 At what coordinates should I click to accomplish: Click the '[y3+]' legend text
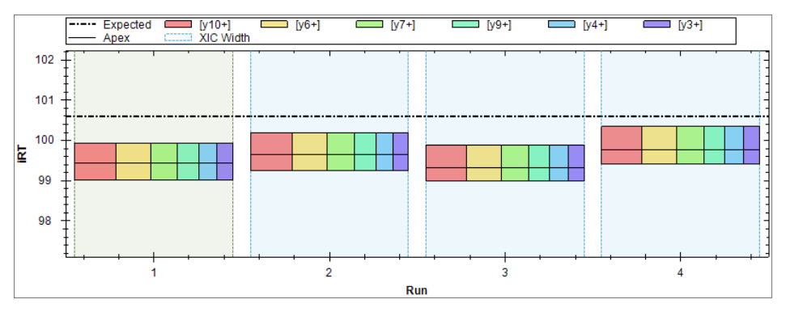tap(690, 24)
